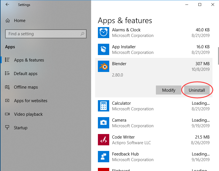Click Code Writer's 21.5 MB size
This screenshot has height=171, width=219.
[x=202, y=137]
